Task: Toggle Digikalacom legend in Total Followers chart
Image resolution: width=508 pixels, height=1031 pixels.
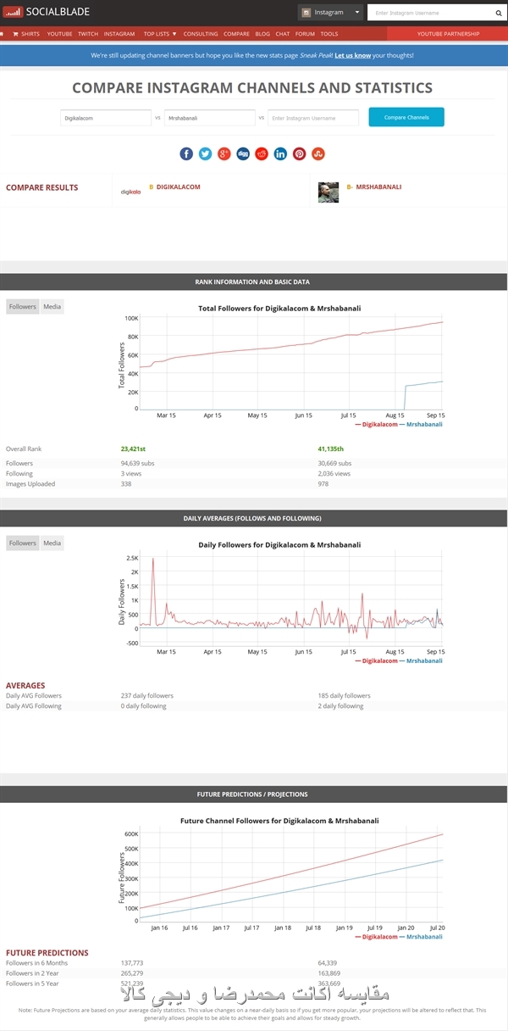Action: tap(376, 424)
